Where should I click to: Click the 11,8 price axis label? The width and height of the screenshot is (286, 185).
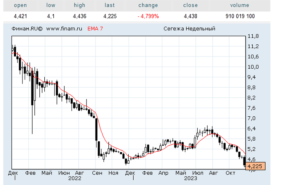(253, 36)
